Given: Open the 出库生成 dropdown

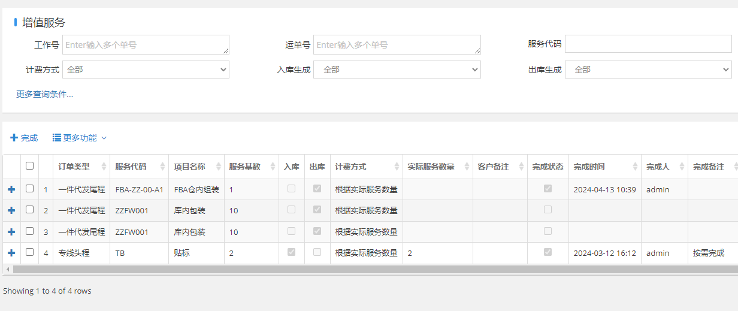Looking at the screenshot, I should click(648, 70).
